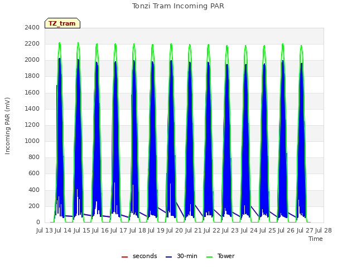Click the 'Jul 18' x-axis date label

point(138,231)
